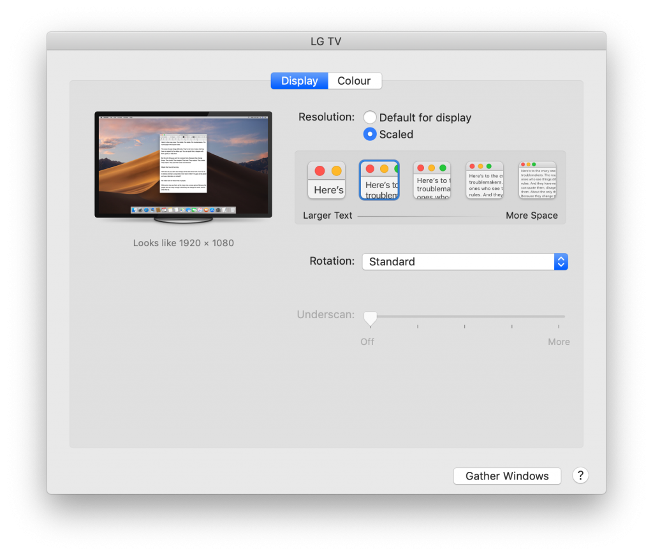Click the Larger Text label
This screenshot has height=556, width=653.
[x=327, y=216]
